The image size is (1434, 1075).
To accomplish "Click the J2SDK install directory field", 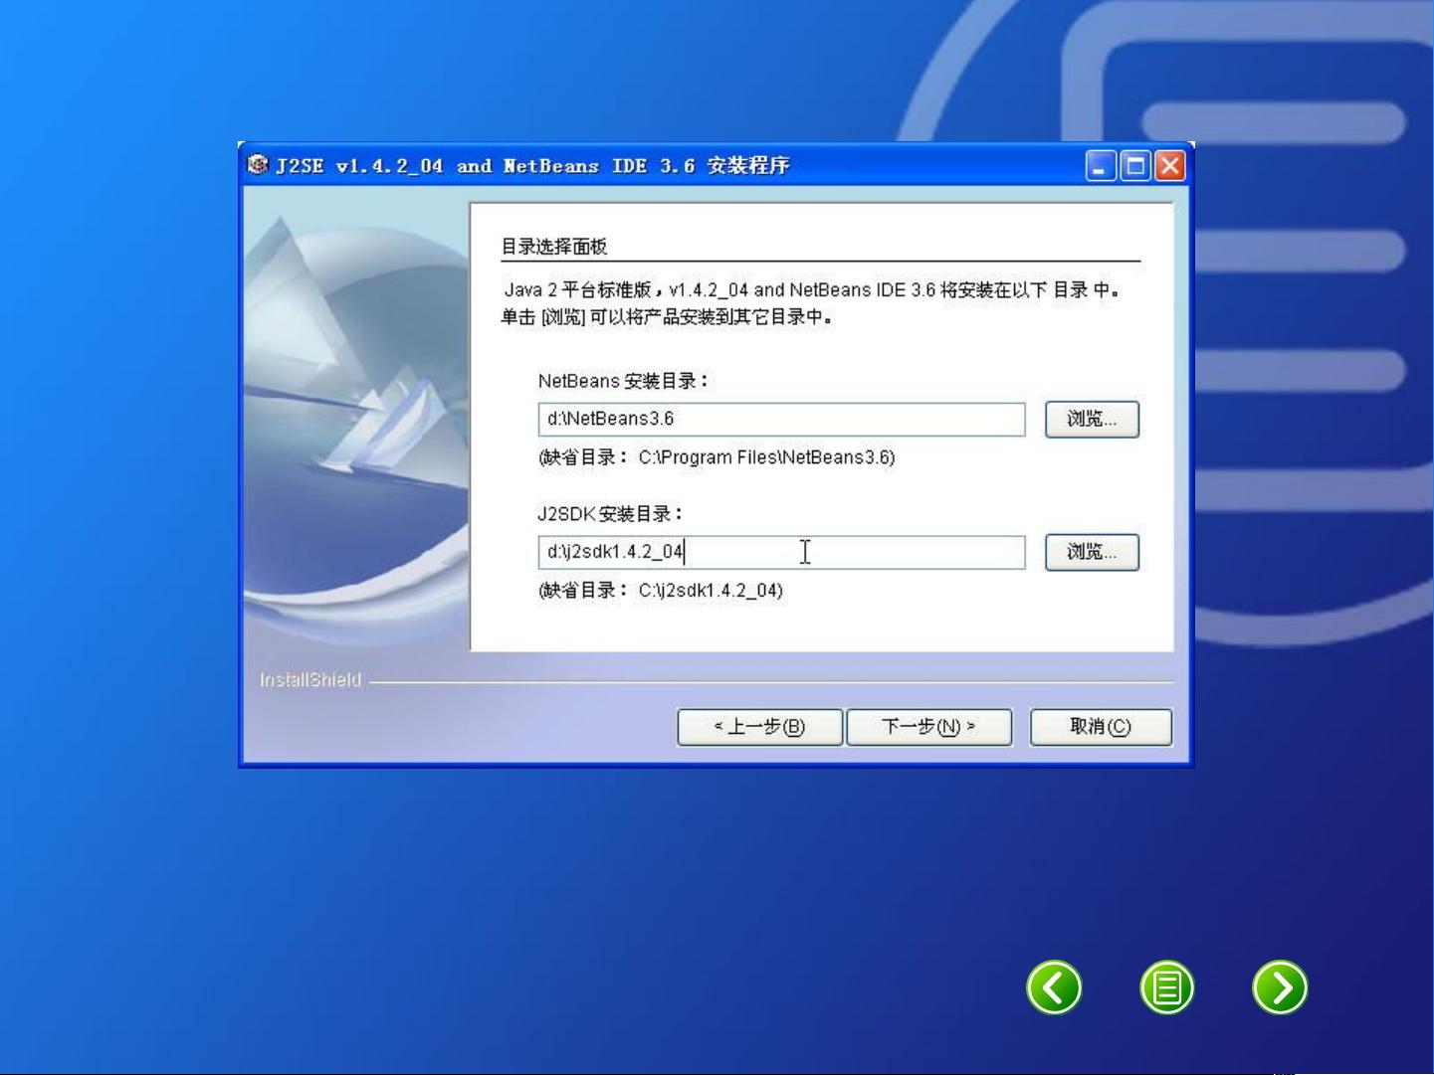I will [781, 552].
